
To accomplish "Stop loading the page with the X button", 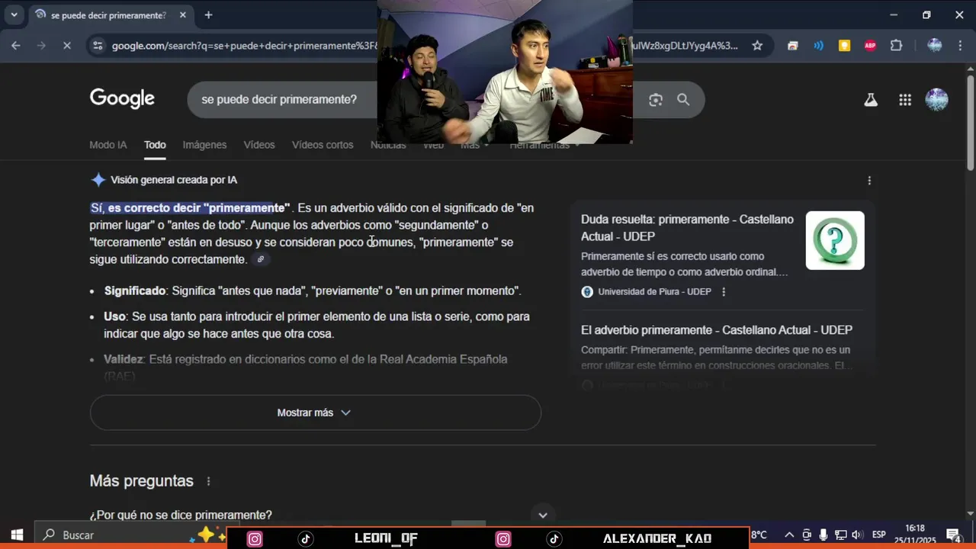I will pos(66,46).
